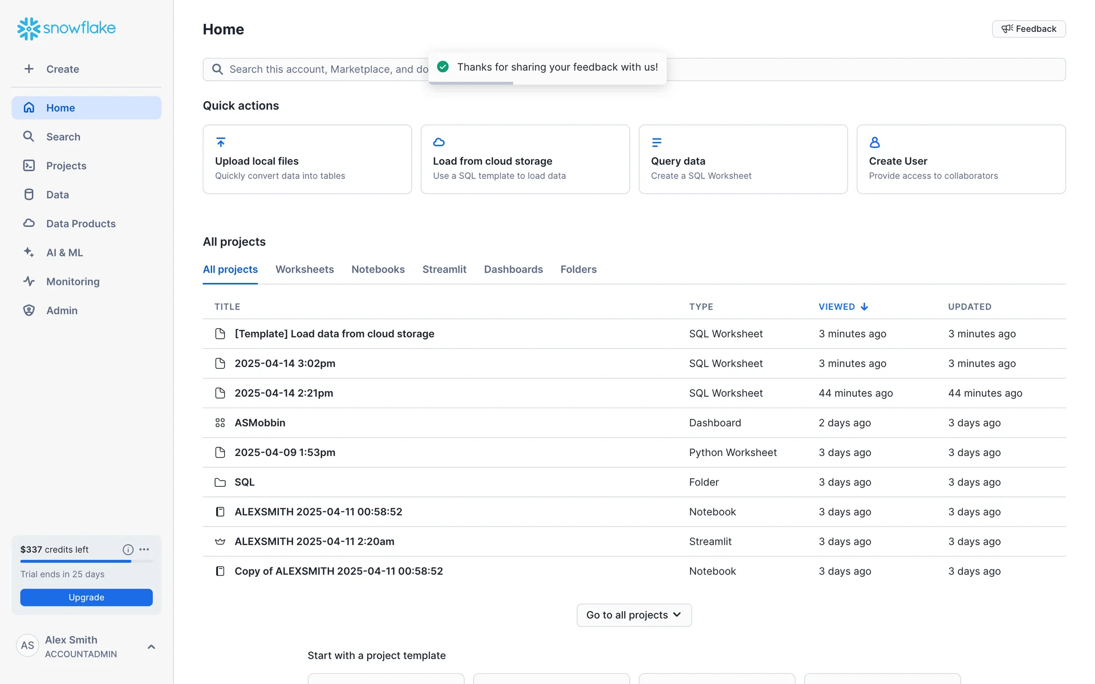The width and height of the screenshot is (1095, 684).
Task: Switch to the Dashboards tab
Action: pyautogui.click(x=513, y=269)
